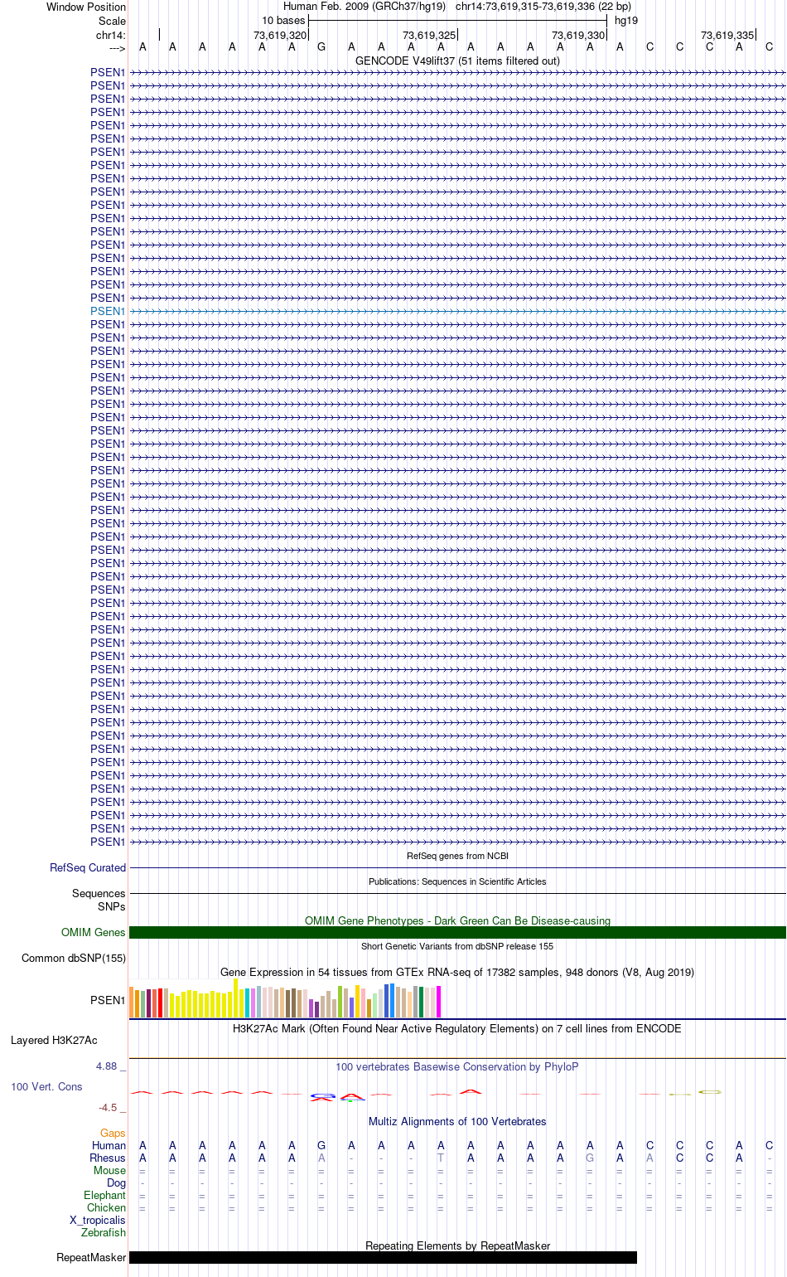Click the chr14:73,619,315-73,619,336 (22 bp) position text
This screenshot has width=787, height=1277.
(x=543, y=7)
